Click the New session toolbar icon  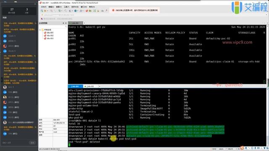click(42, 11)
